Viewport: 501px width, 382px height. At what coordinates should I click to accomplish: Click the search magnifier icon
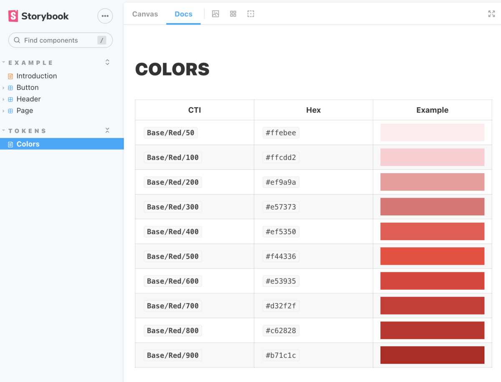click(17, 40)
